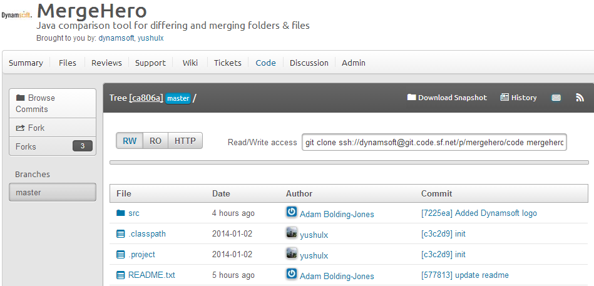Click yushulx avatar in .classpath row

(291, 234)
